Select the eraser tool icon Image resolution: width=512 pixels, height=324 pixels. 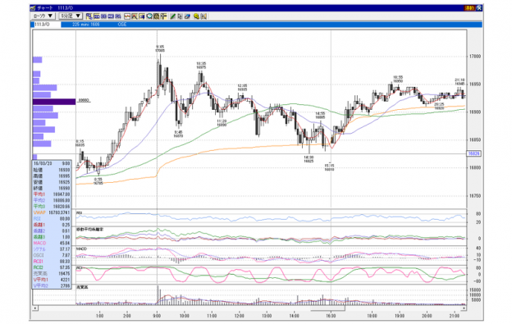coord(187,16)
